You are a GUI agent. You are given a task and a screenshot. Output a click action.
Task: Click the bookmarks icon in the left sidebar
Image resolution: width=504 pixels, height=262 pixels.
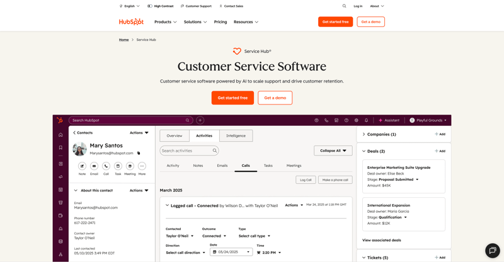(x=60, y=147)
